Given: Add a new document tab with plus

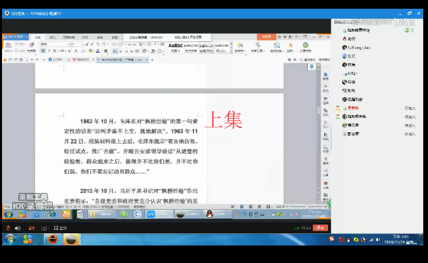Looking at the screenshot, I should point(153,60).
